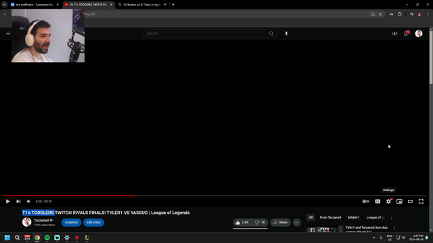Toggle the autoplay switch in the player
This screenshot has width=433, height=243.
(365, 201)
